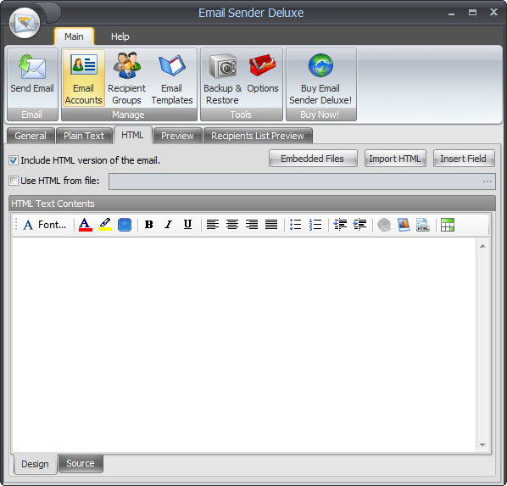Viewport: 507px width, 486px height.
Task: Select the HTML tab
Action: point(132,135)
